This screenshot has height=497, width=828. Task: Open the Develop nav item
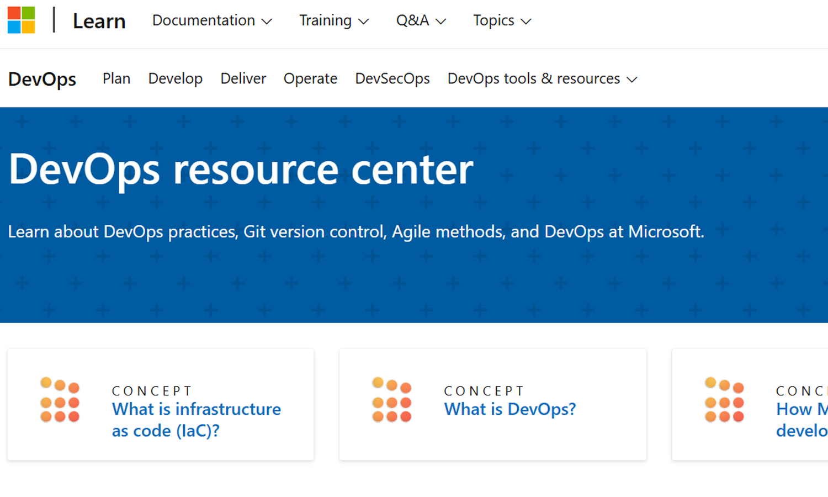tap(175, 78)
